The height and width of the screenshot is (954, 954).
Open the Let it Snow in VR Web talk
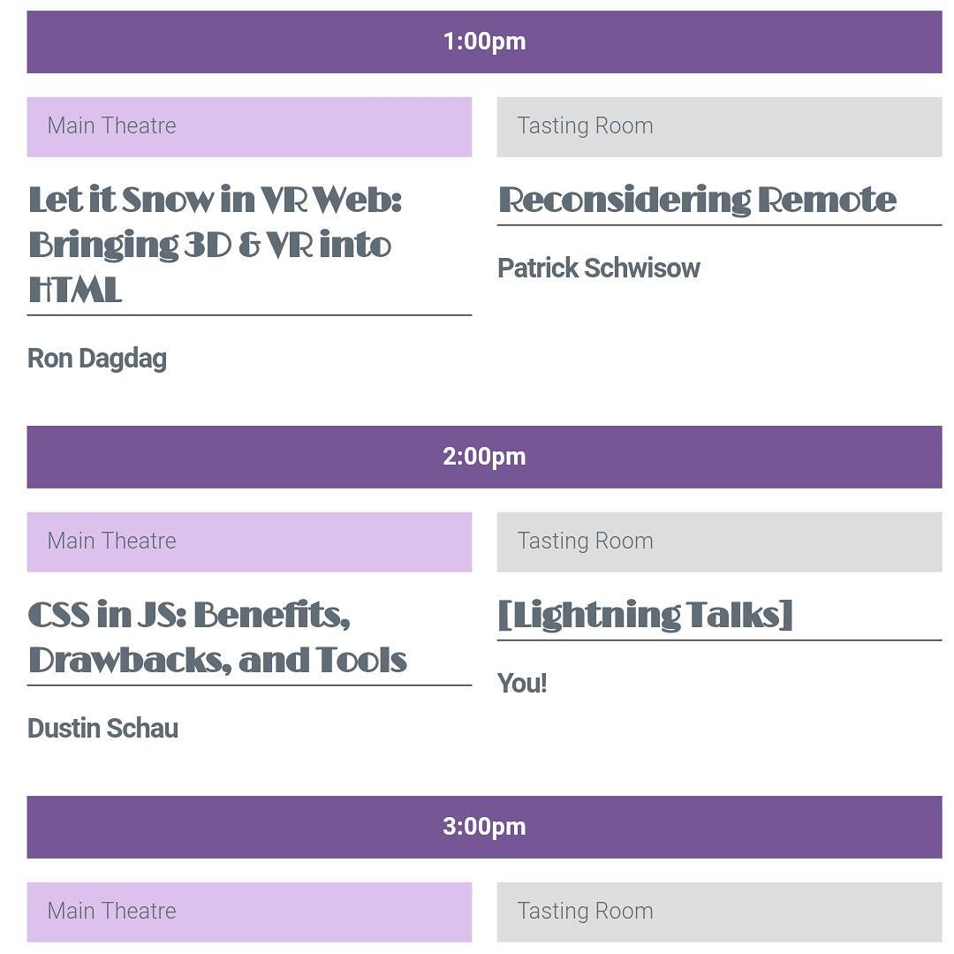pos(216,245)
